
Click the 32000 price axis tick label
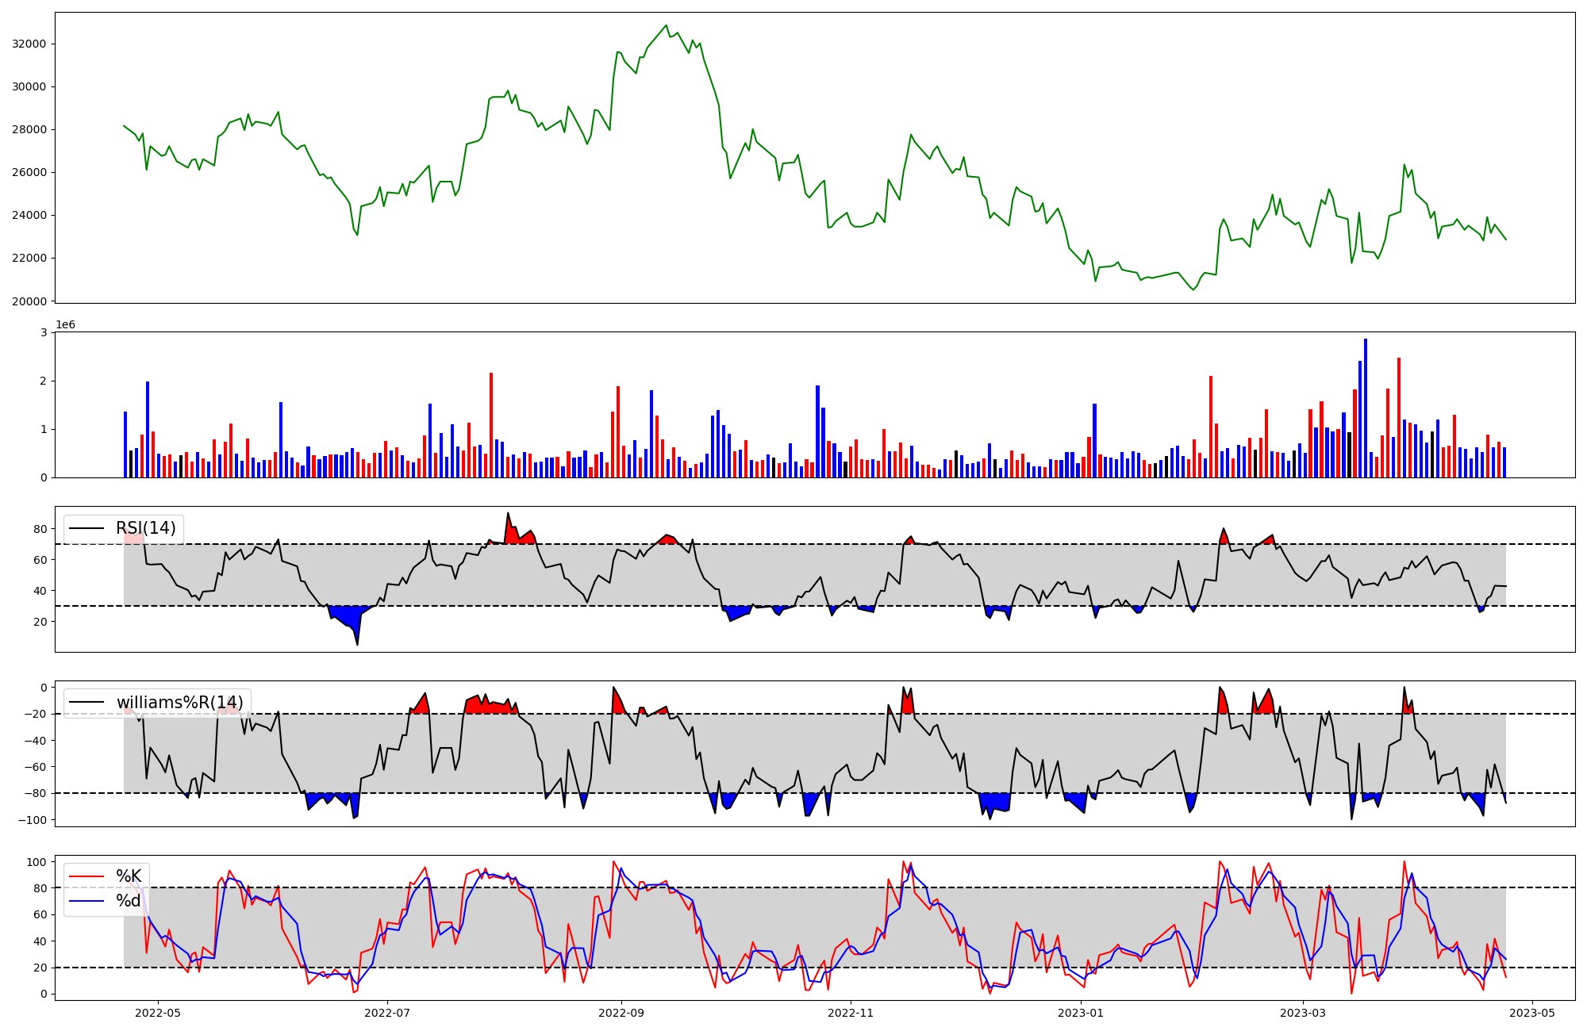tap(29, 44)
